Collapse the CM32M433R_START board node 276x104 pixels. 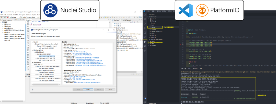pyautogui.click(x=36, y=54)
